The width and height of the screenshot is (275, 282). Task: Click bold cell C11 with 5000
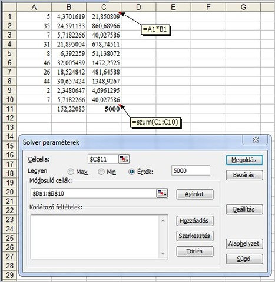coord(104,109)
